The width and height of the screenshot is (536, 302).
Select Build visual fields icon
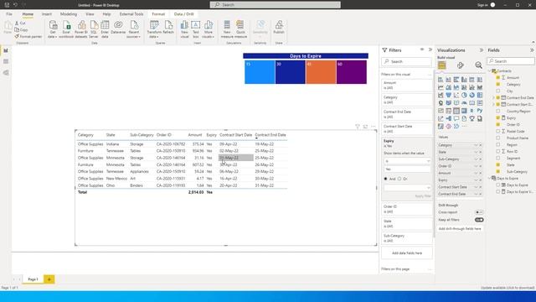click(x=441, y=65)
